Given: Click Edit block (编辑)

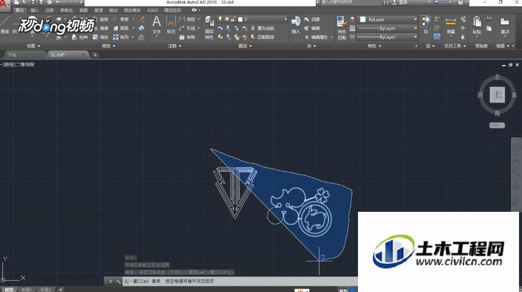Looking at the screenshot, I should pyautogui.click(x=312, y=28).
